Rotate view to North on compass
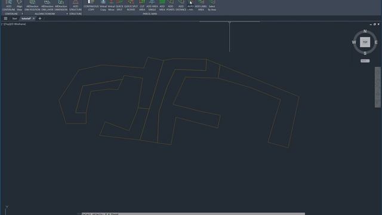 (365, 31)
